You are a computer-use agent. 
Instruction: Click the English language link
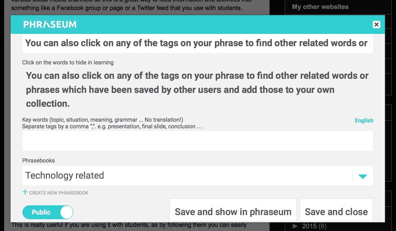364,120
